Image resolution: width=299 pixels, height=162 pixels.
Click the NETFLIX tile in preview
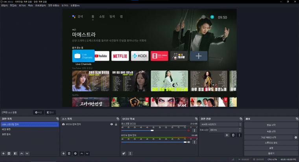coord(120,56)
